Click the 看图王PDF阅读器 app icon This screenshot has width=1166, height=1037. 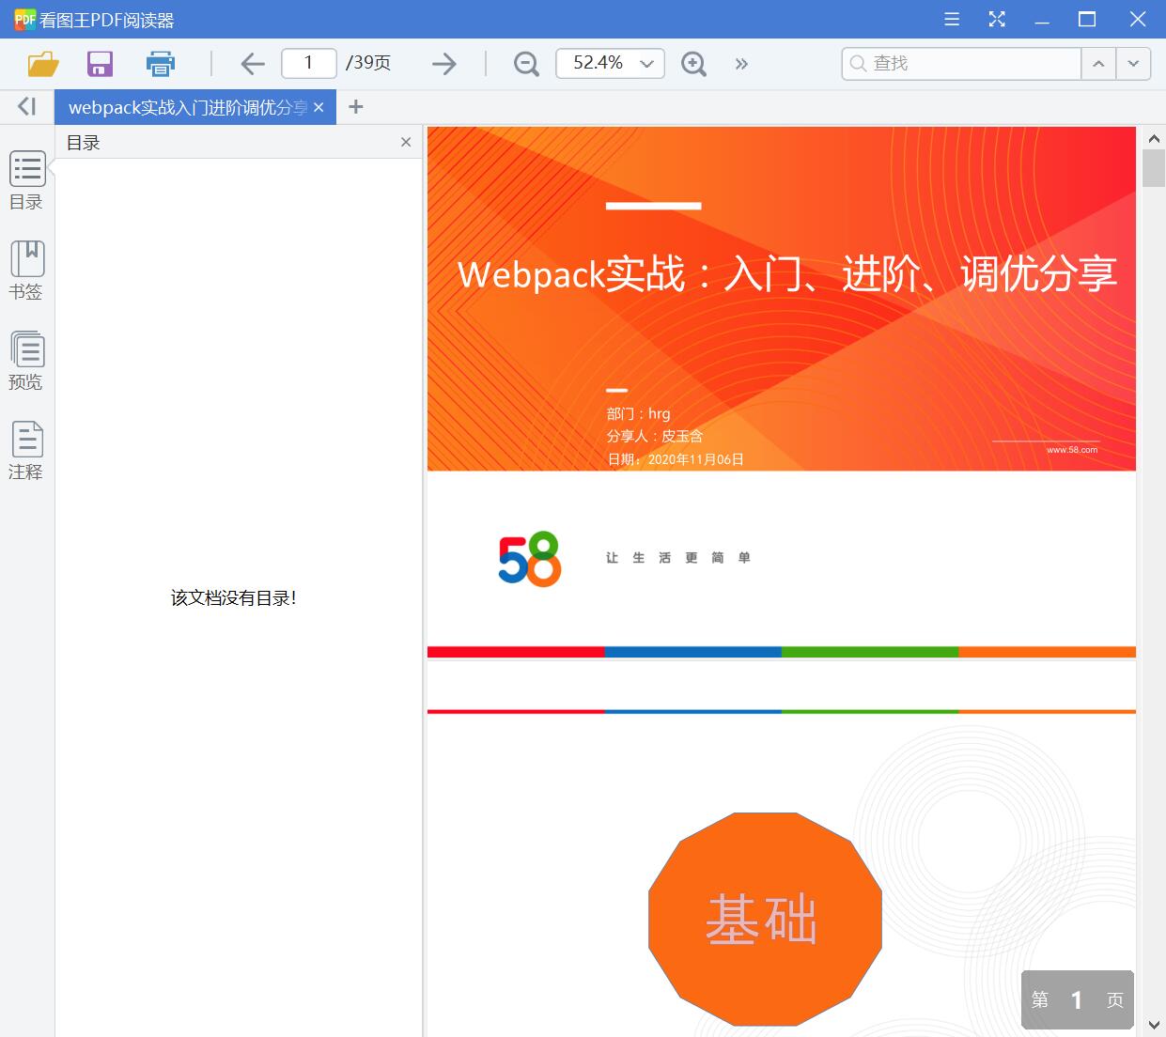[x=24, y=19]
